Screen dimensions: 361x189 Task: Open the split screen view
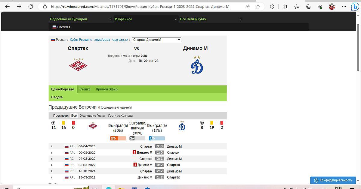pos(285,6)
